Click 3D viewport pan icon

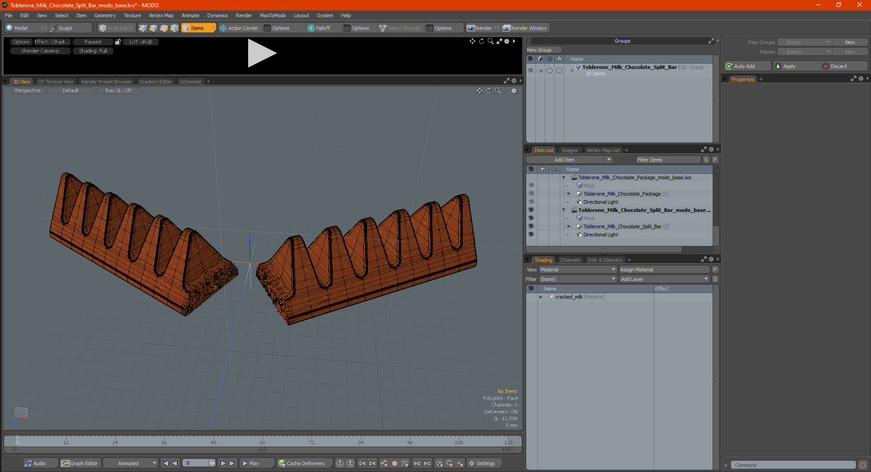pos(480,91)
